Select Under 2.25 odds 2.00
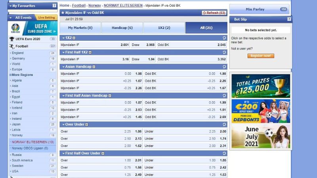Image resolution: width=317 pixels, height=178 pixels. click(x=223, y=131)
